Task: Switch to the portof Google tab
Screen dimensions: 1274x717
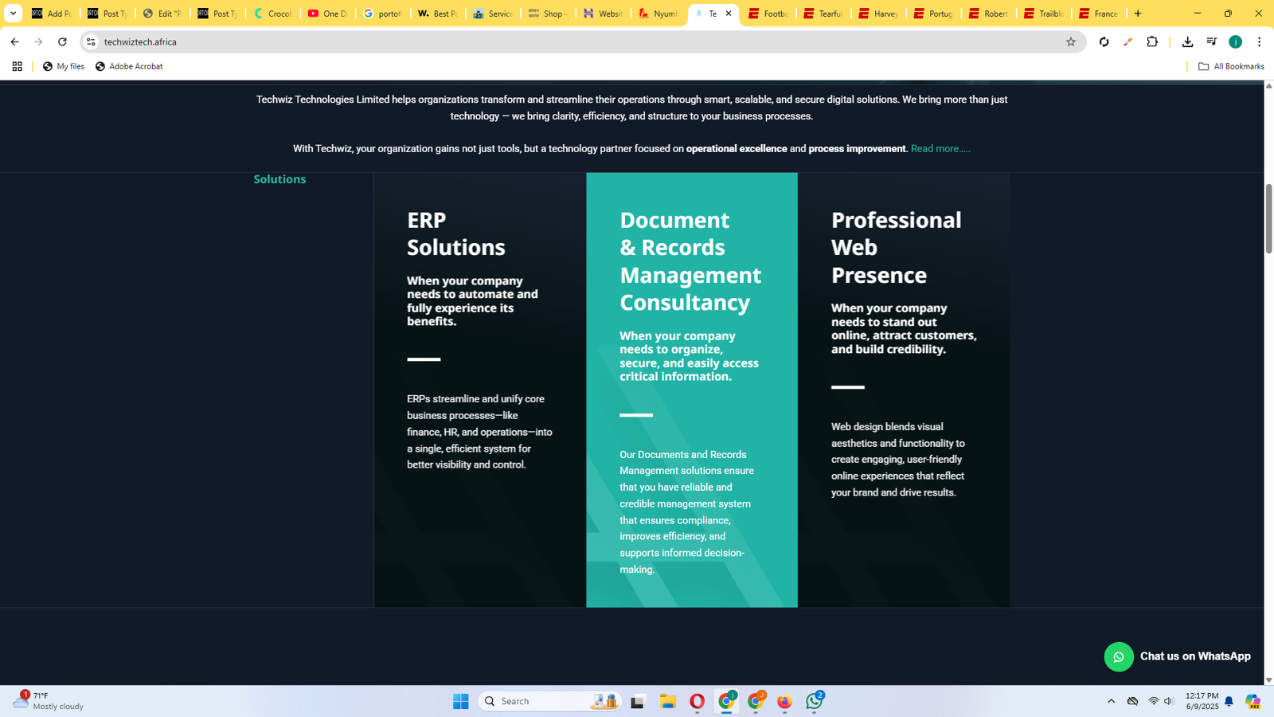Action: point(383,14)
